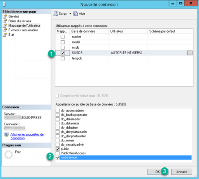199x179 pixels.
Task: Check the db_accessadmin role
Action: (57, 111)
